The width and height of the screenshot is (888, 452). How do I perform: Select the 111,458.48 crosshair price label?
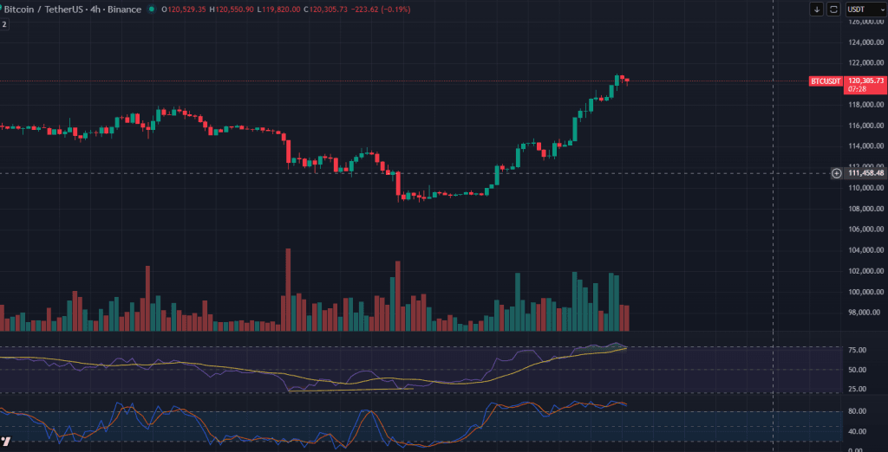[x=865, y=173]
